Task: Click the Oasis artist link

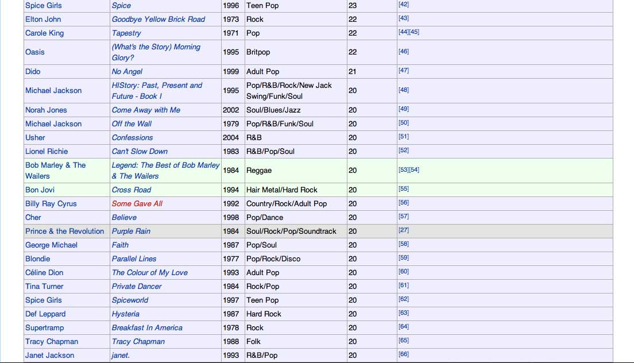Action: (35, 52)
